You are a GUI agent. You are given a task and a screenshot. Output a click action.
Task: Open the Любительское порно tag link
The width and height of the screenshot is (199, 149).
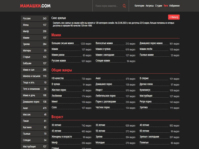coord(105,96)
